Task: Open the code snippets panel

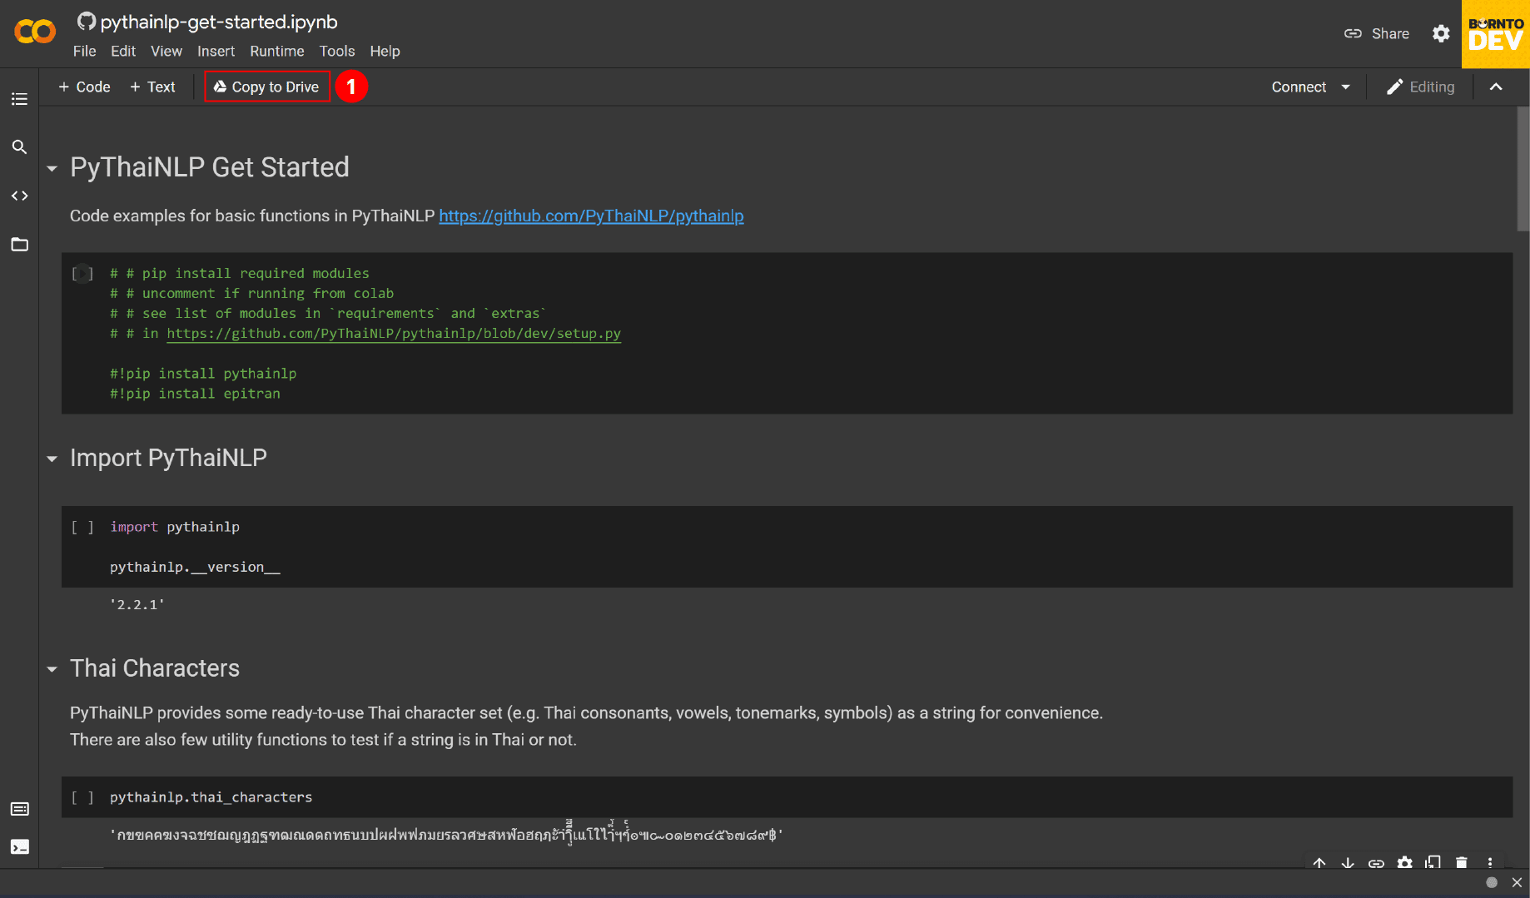Action: [19, 196]
